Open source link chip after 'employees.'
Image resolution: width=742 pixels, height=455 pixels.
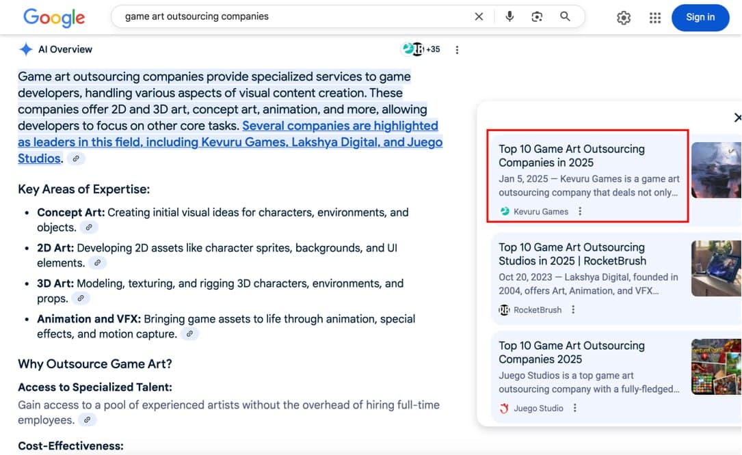click(x=87, y=420)
